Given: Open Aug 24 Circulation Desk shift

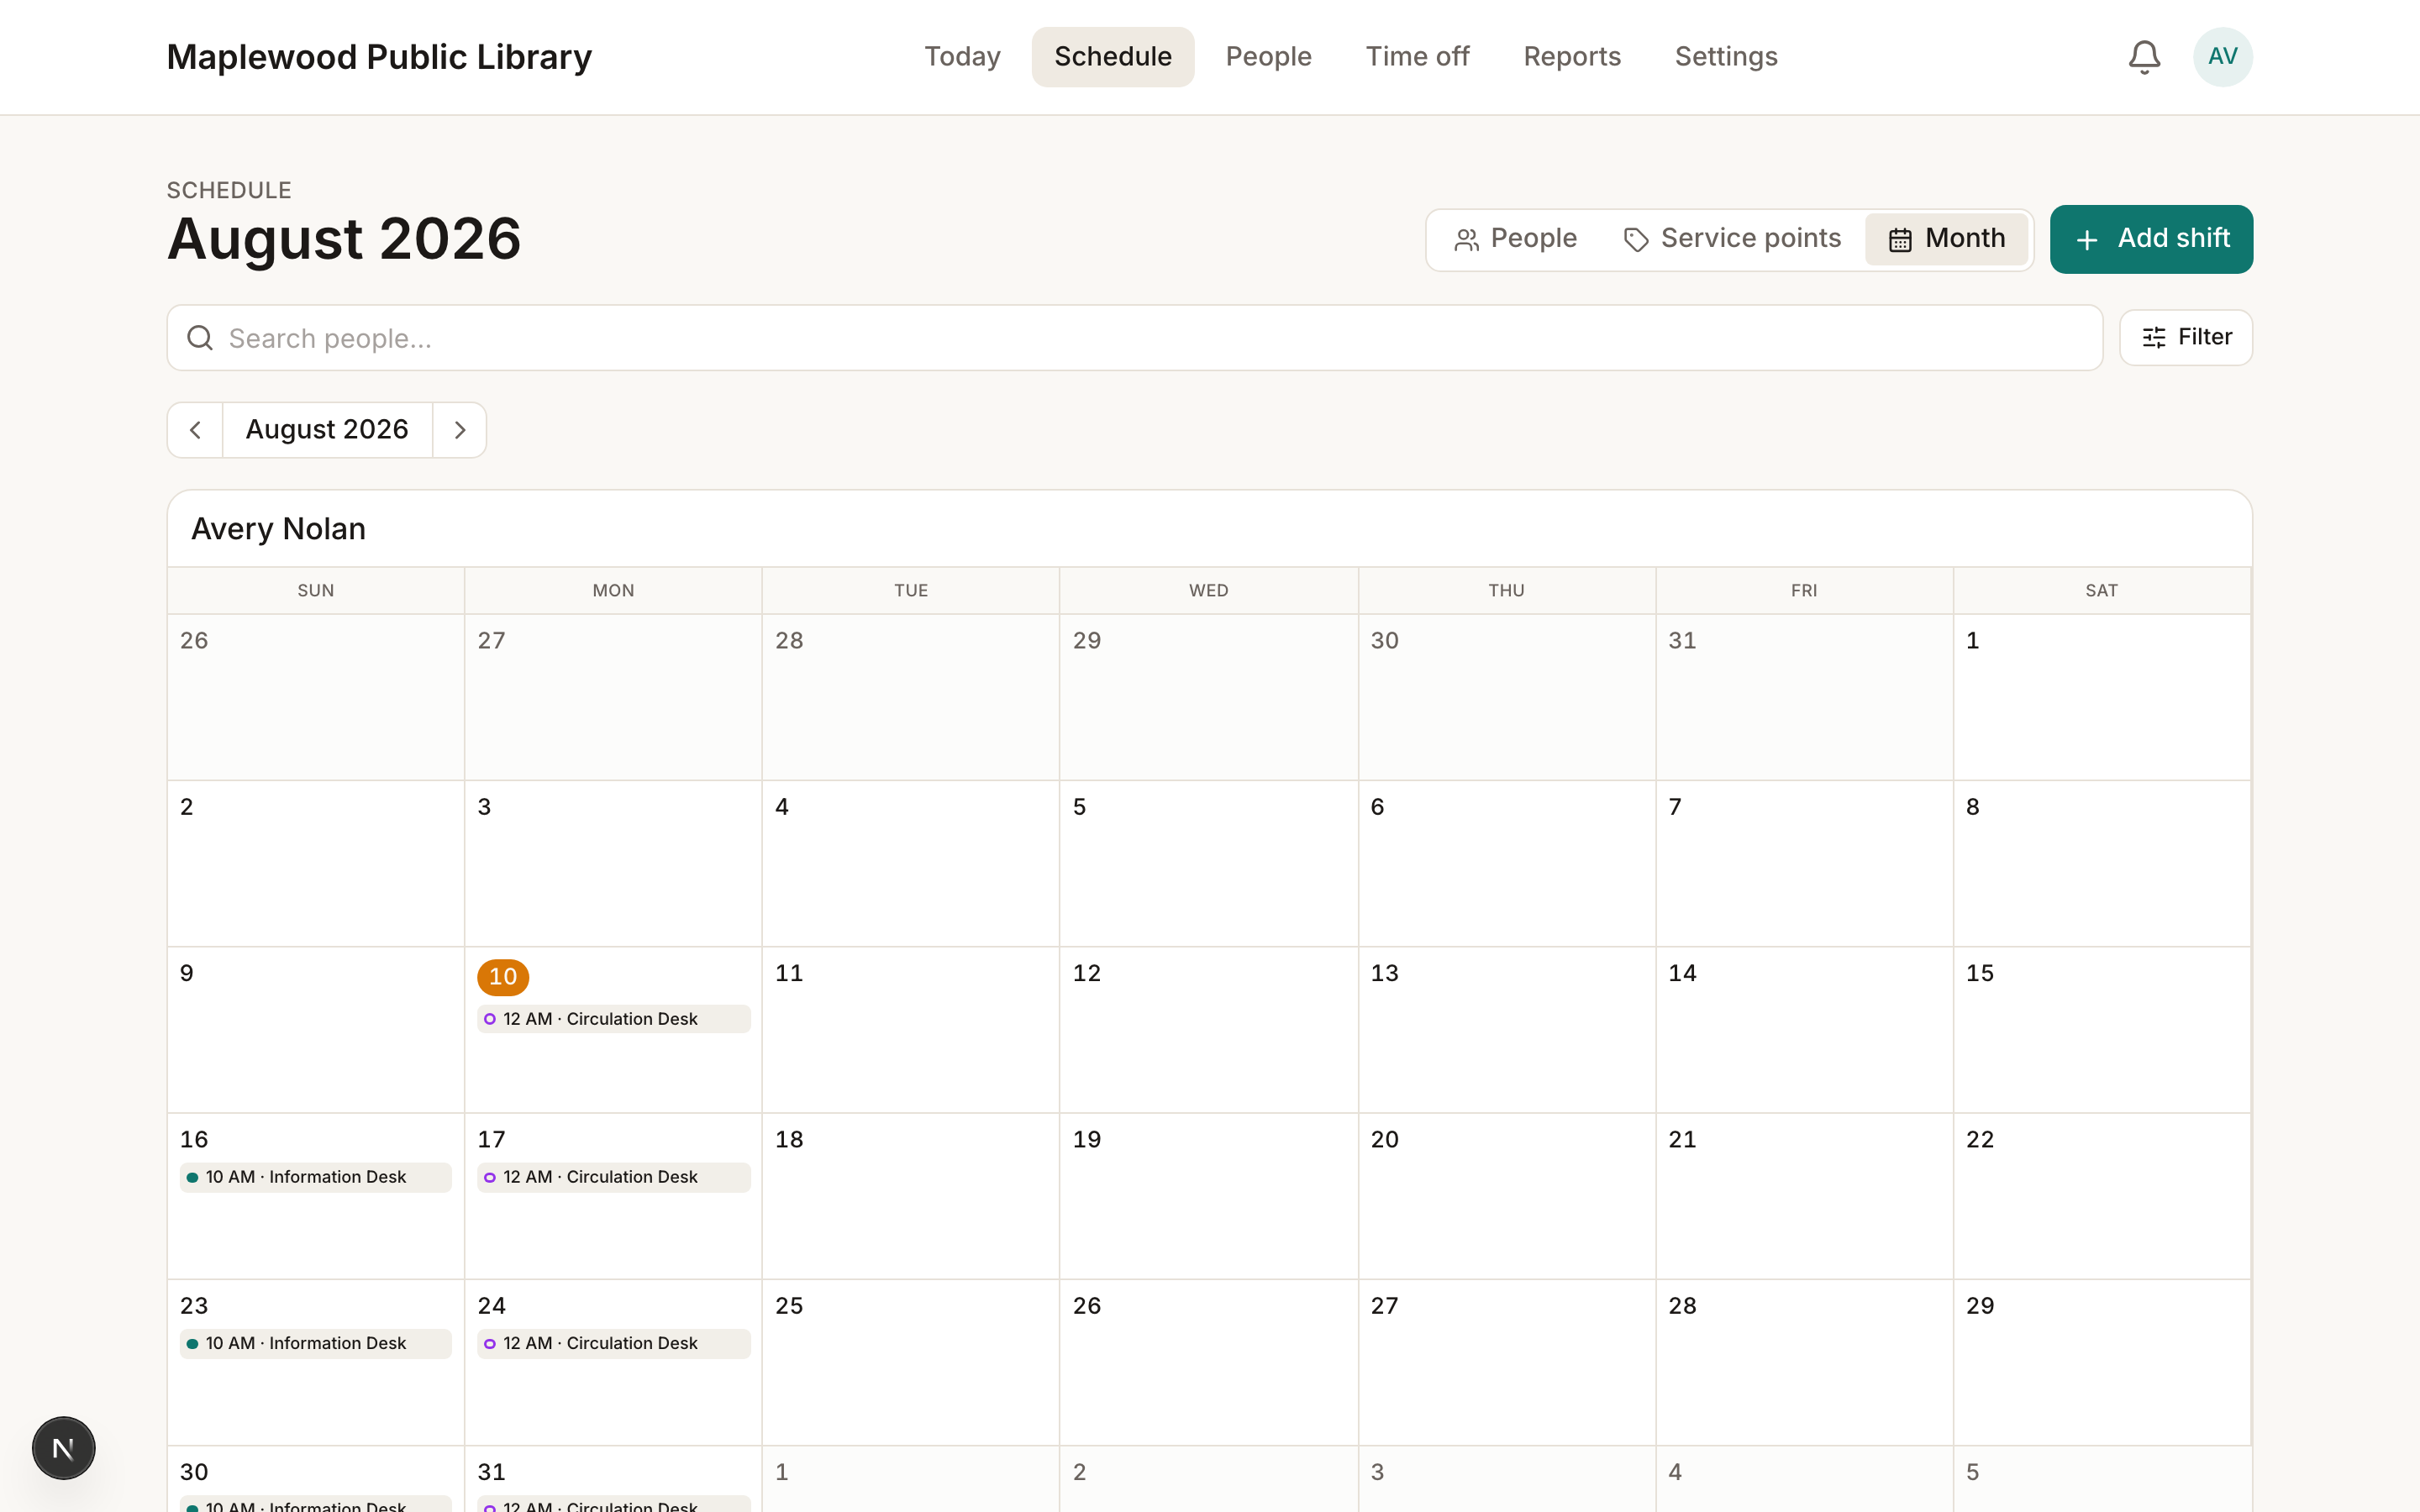Looking at the screenshot, I should pos(613,1343).
